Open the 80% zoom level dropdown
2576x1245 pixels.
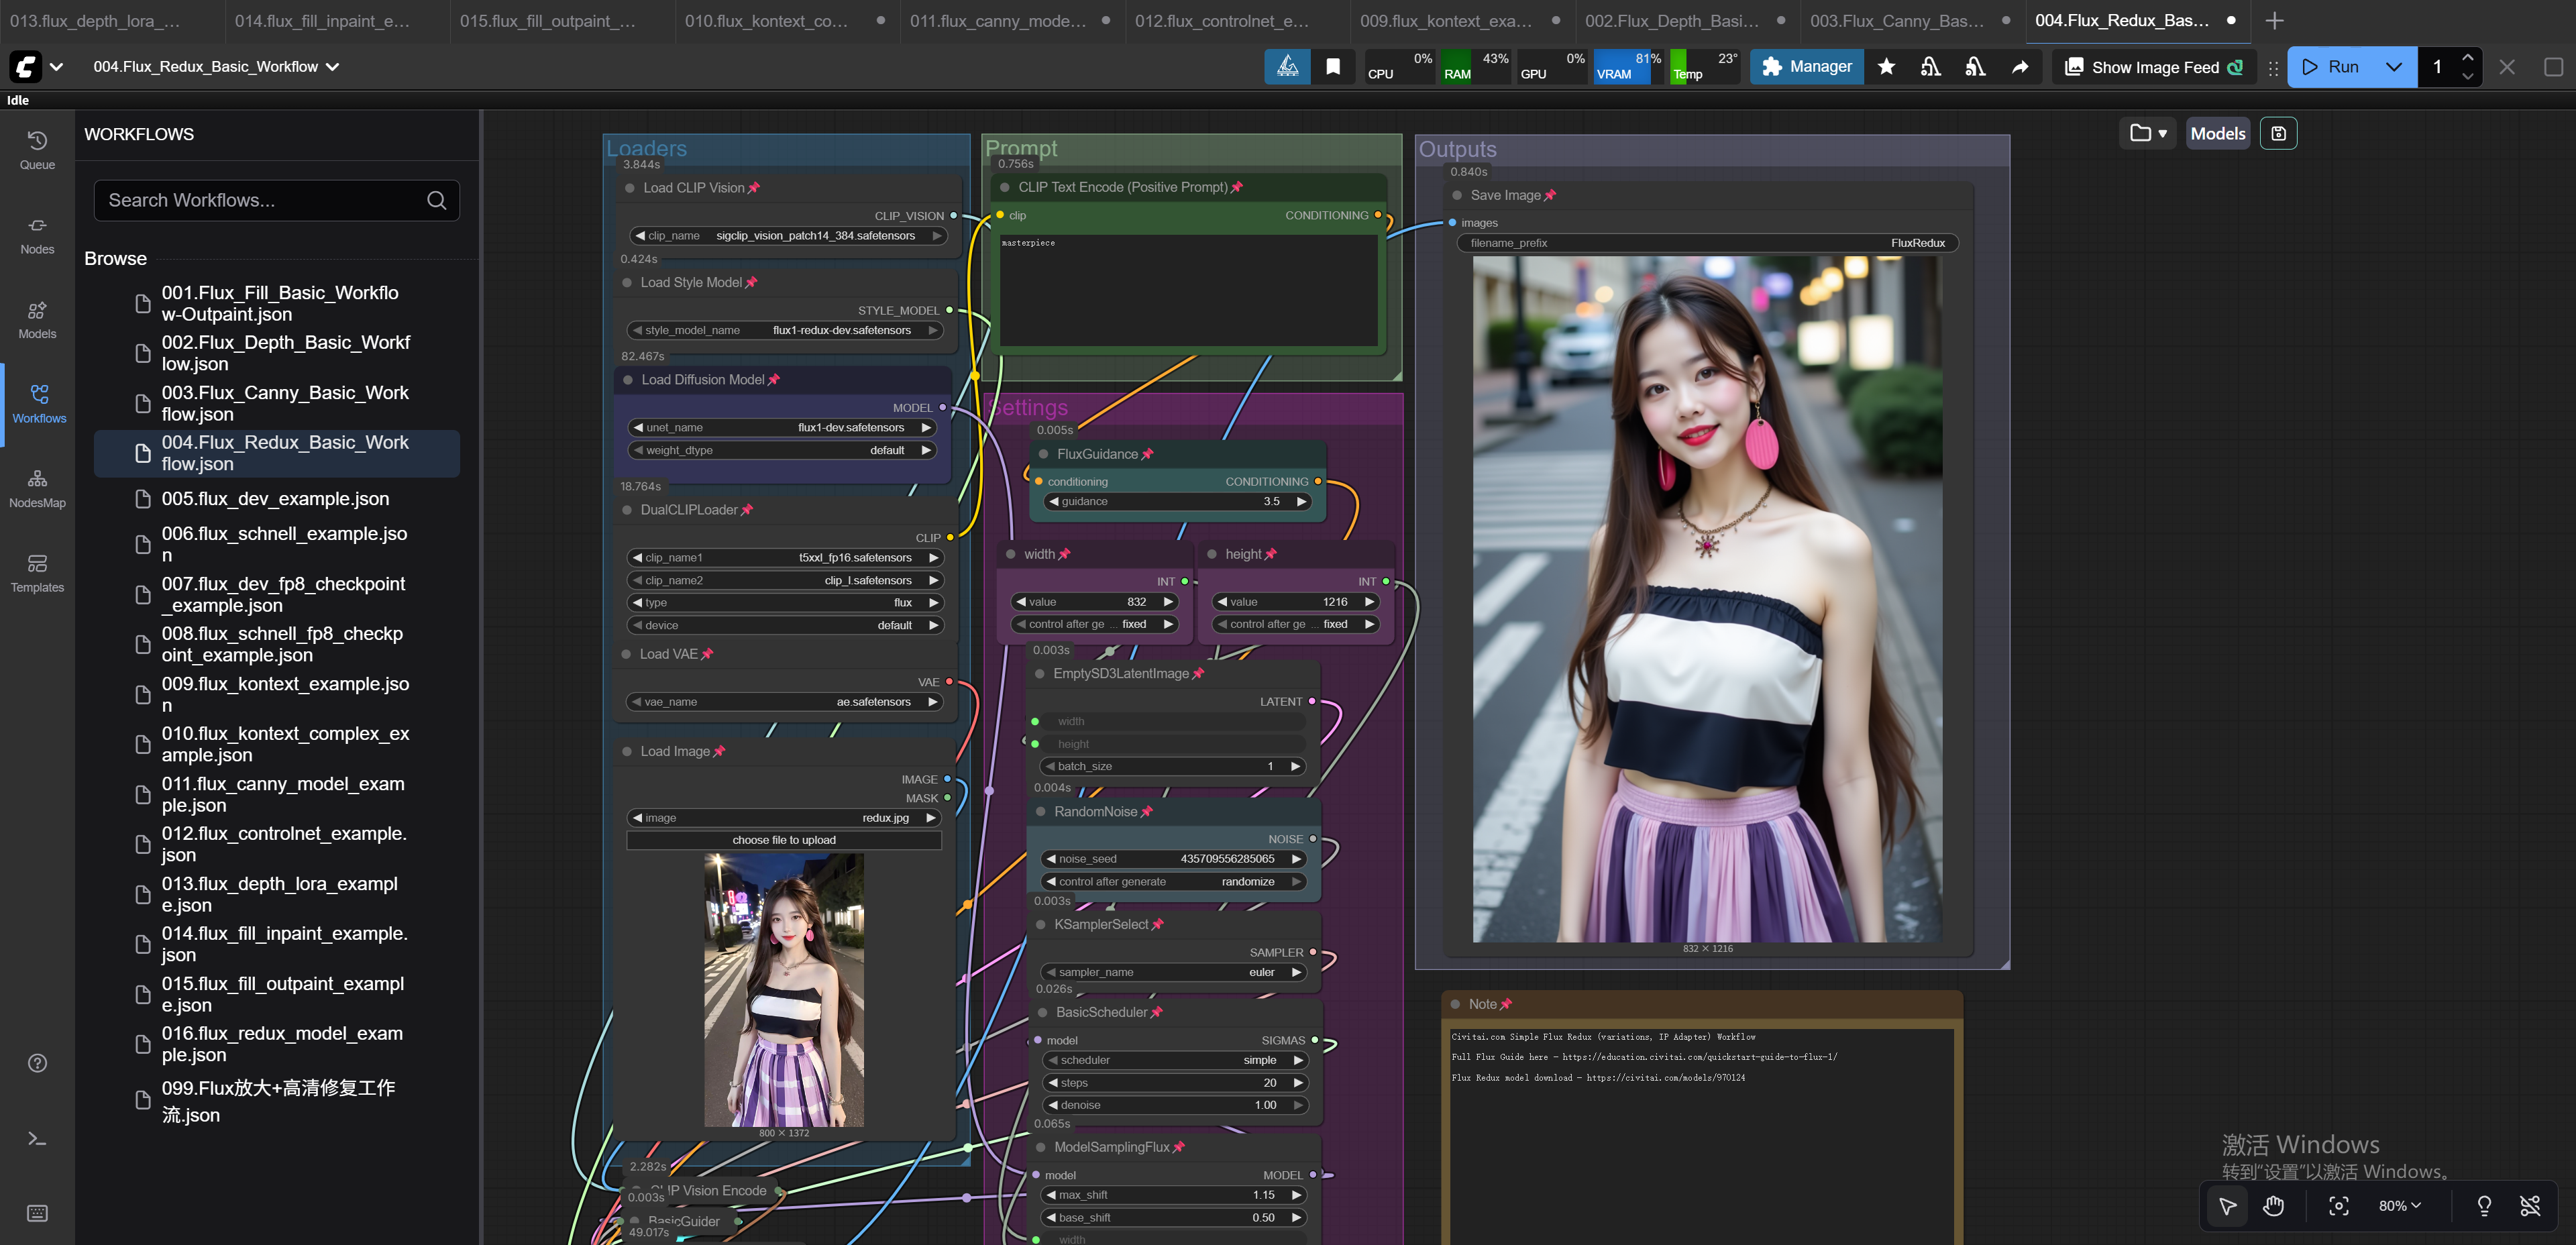[2399, 1205]
